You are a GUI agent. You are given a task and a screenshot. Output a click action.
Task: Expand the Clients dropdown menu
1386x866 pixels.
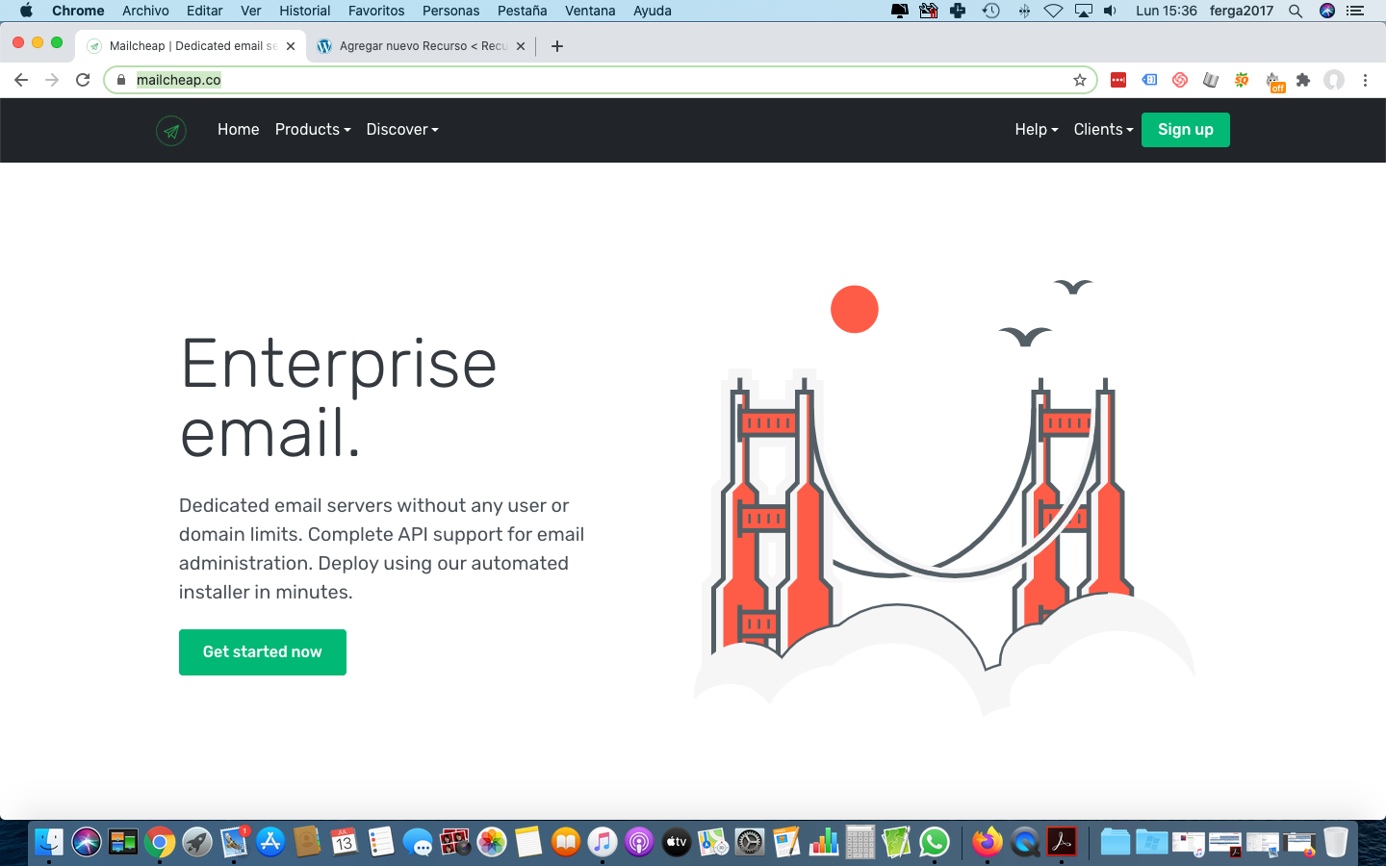pyautogui.click(x=1103, y=129)
